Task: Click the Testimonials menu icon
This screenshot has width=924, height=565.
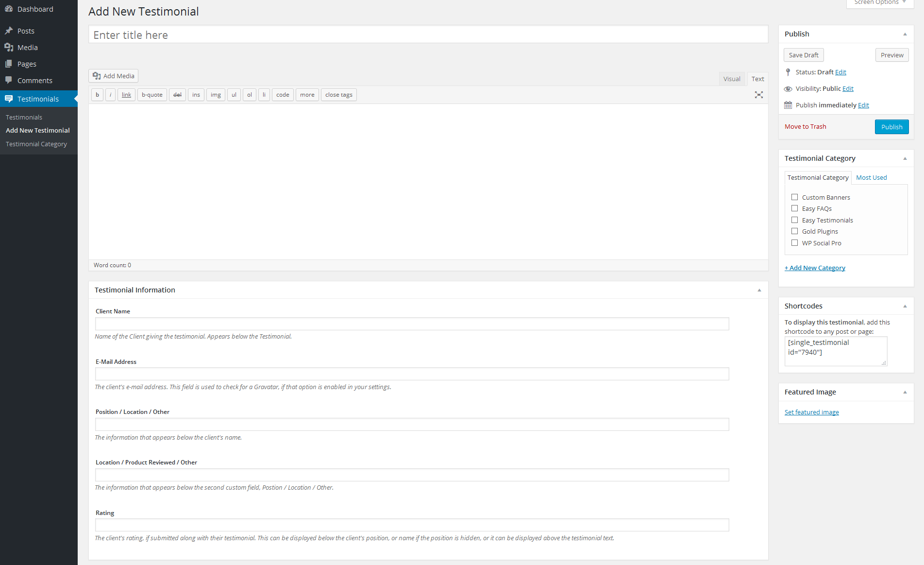Action: point(9,99)
